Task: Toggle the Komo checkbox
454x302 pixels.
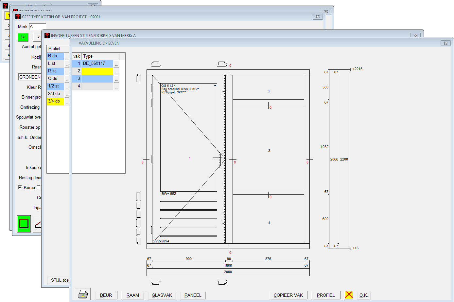Action: (20, 187)
